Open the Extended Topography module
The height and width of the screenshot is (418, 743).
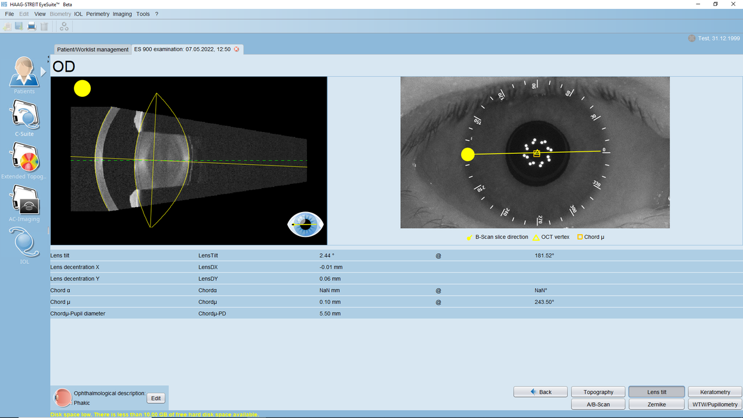[x=24, y=159]
